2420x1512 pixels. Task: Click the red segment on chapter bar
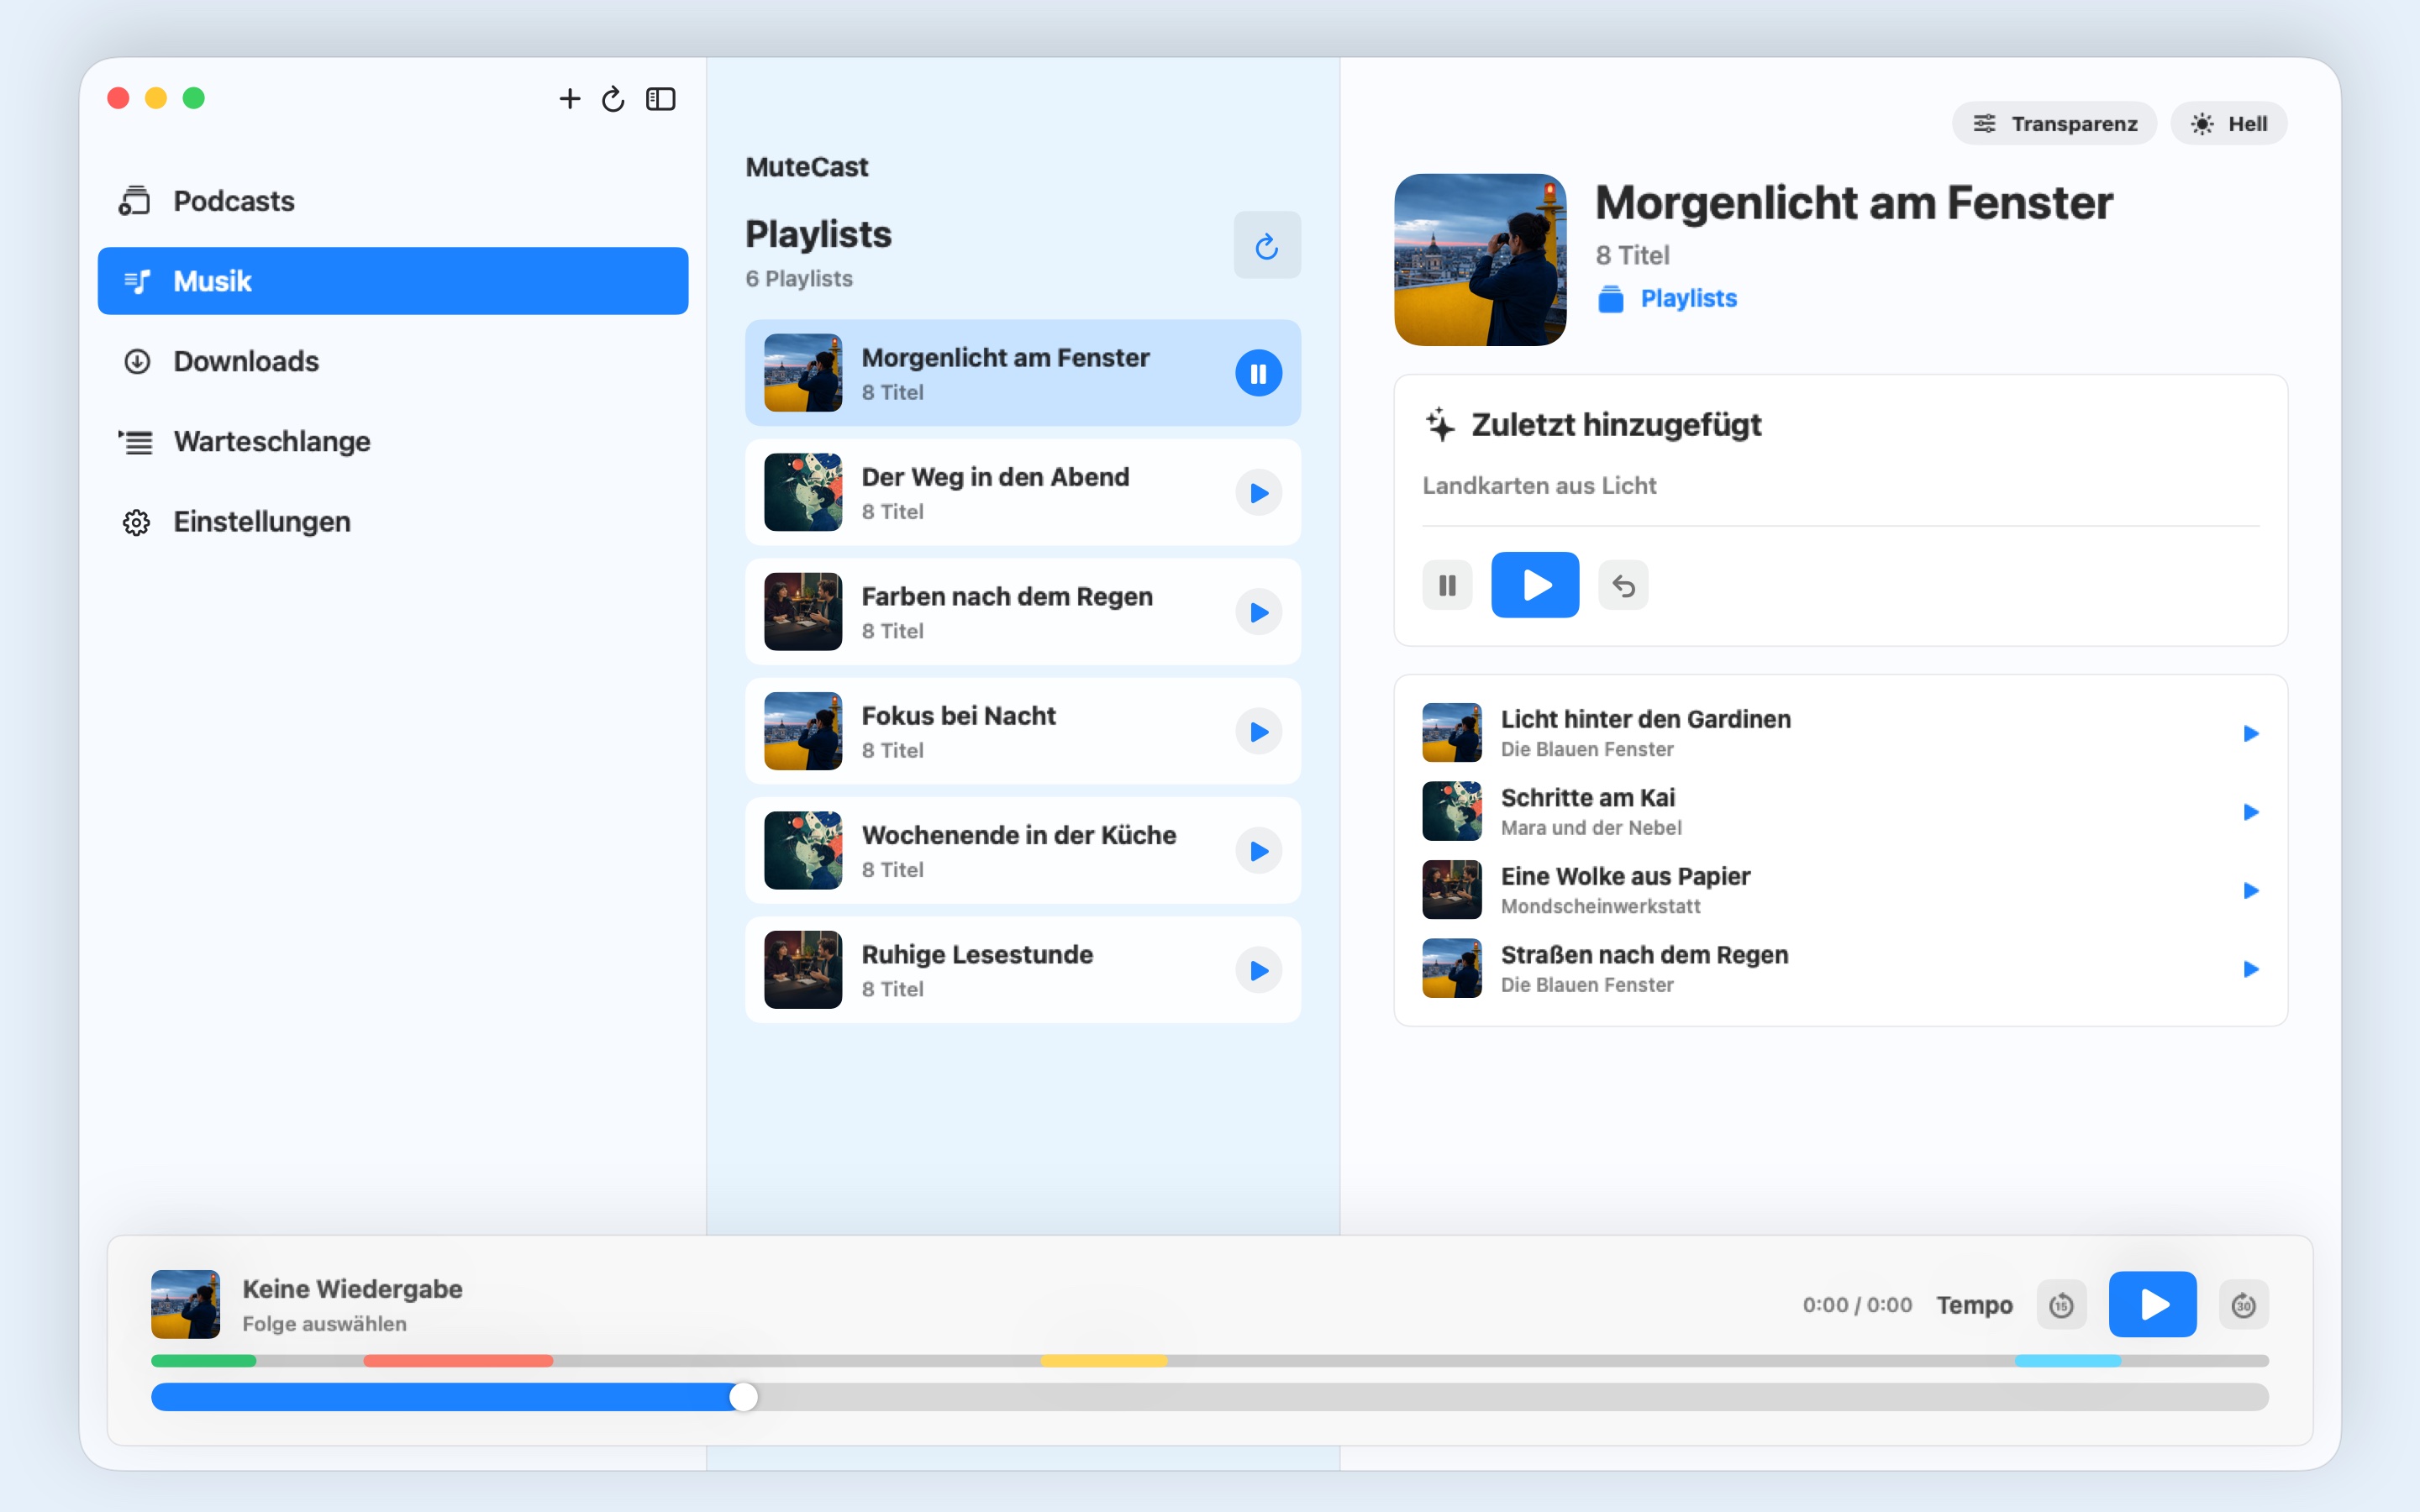pyautogui.click(x=458, y=1361)
